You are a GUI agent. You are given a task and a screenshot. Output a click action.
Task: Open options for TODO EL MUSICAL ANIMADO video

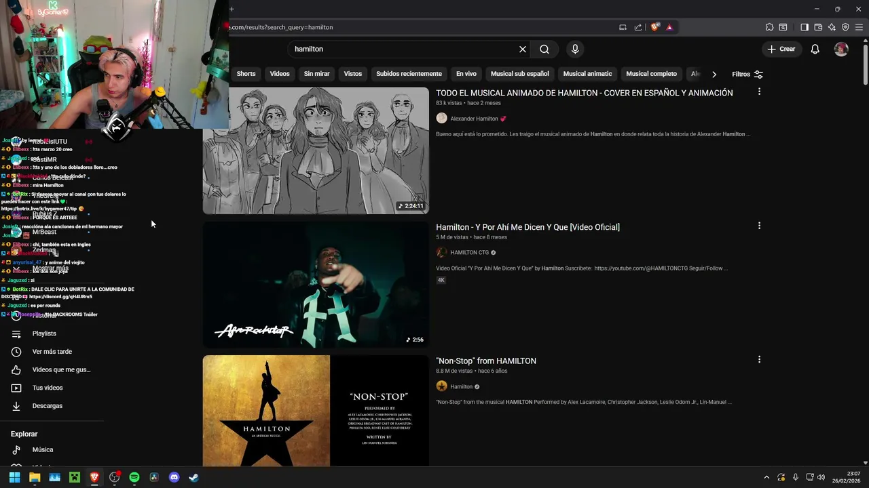759,91
